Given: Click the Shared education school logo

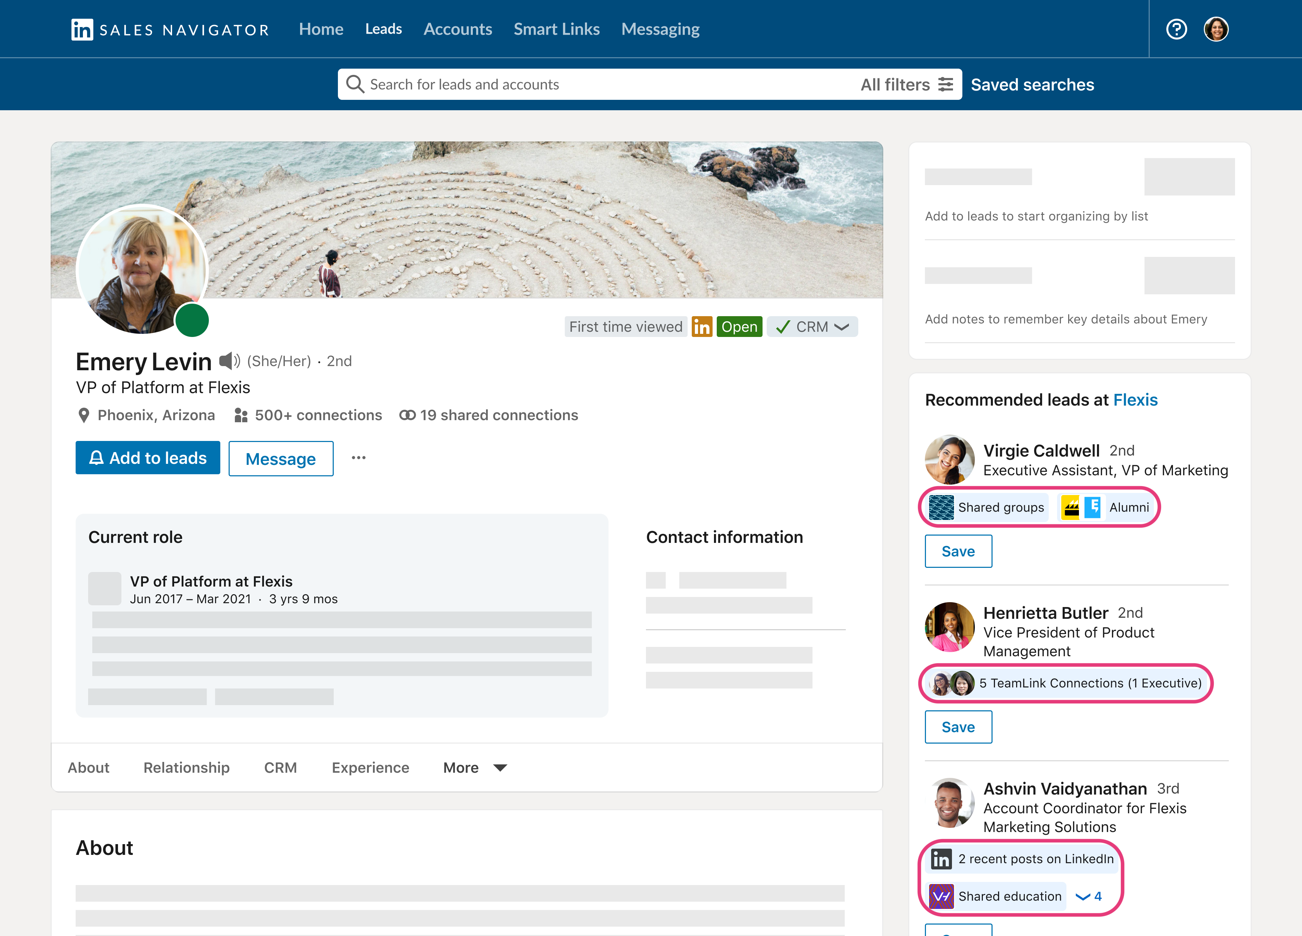Looking at the screenshot, I should pyautogui.click(x=941, y=896).
